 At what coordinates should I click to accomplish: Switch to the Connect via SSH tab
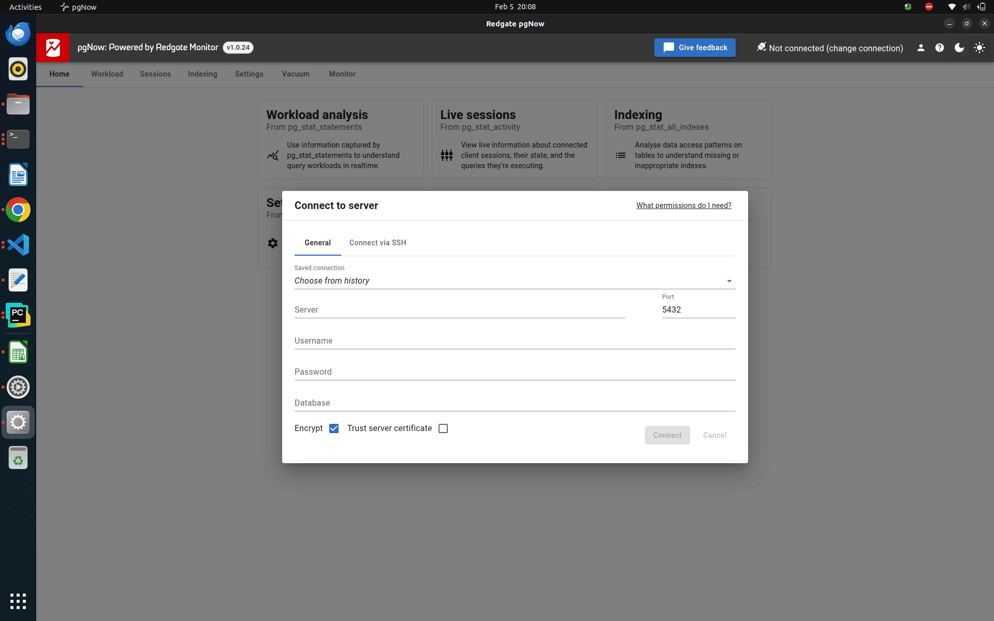click(x=377, y=242)
